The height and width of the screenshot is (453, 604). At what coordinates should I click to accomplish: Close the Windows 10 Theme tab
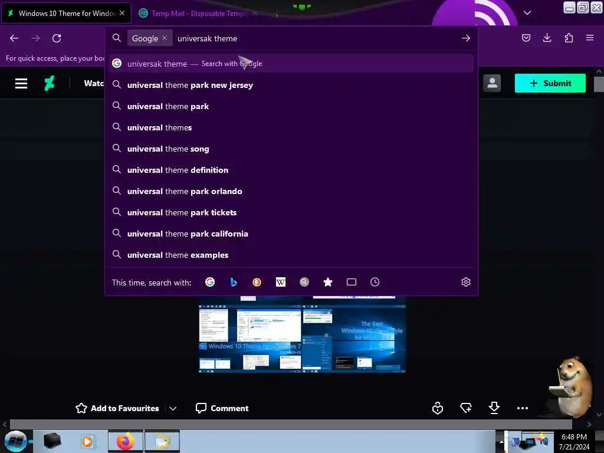pyautogui.click(x=122, y=13)
